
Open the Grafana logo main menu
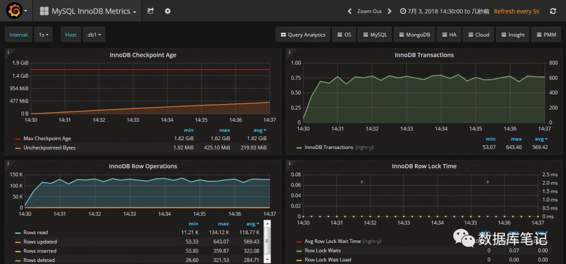14,11
